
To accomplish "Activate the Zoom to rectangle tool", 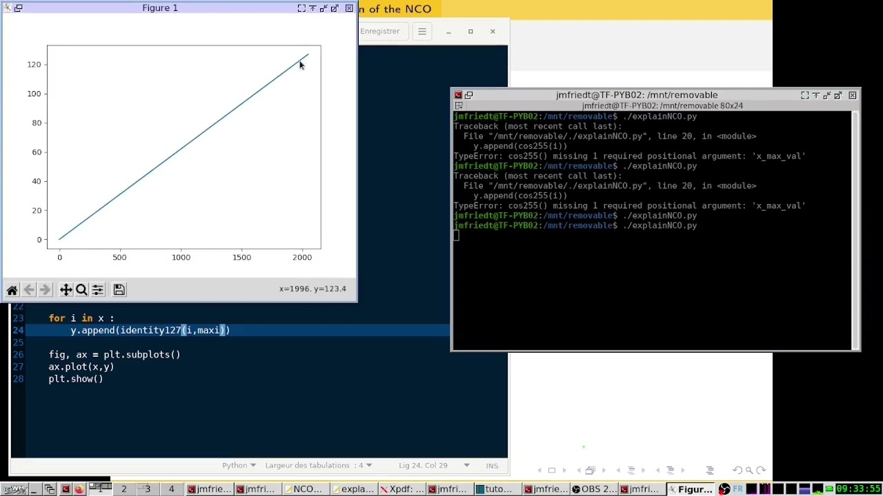I will (x=81, y=290).
